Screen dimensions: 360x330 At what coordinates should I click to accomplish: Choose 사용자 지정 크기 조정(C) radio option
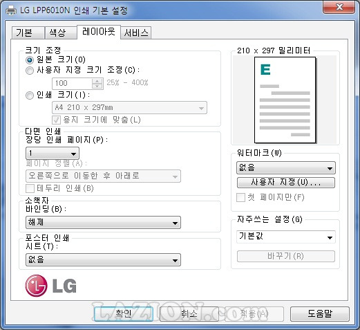point(30,71)
